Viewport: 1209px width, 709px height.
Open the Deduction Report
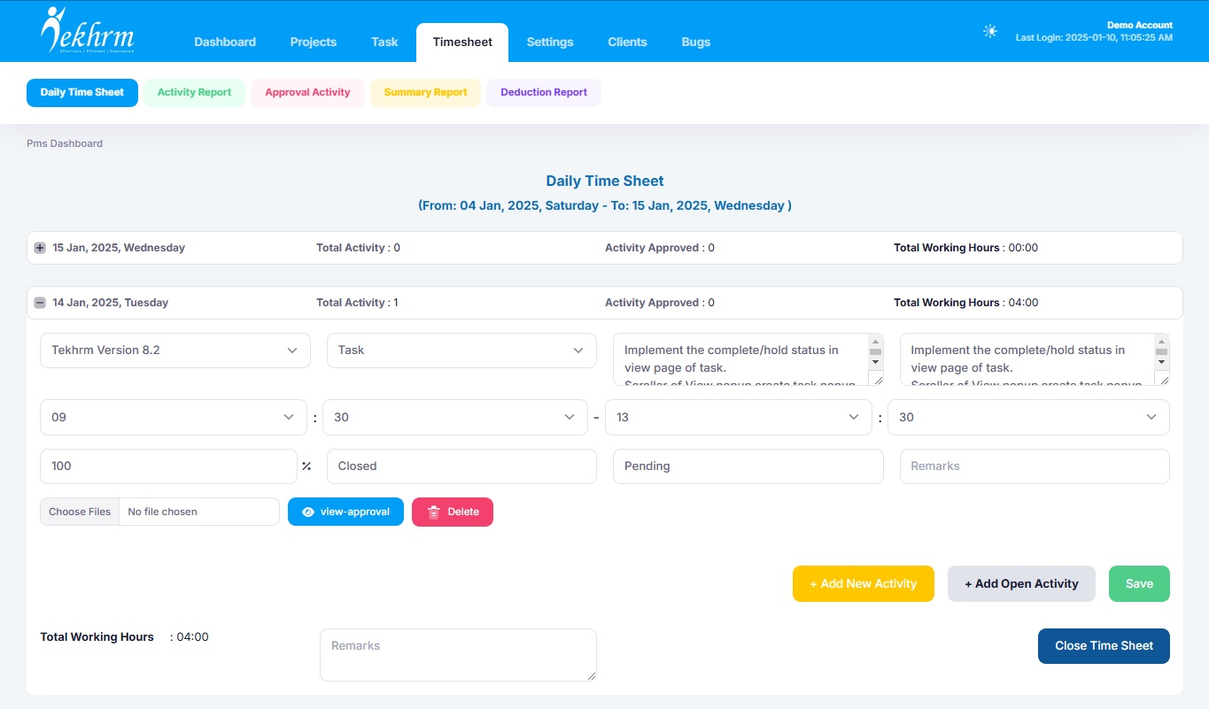point(544,92)
